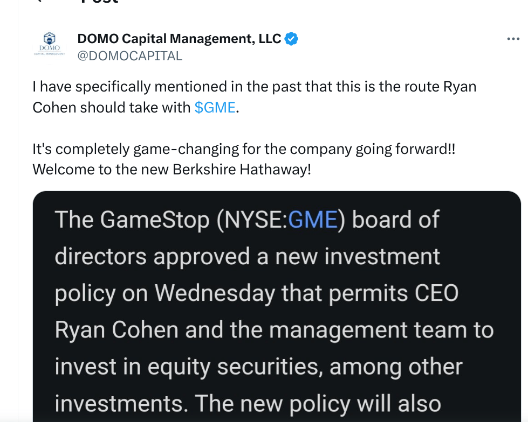Click 'Welcome to the new Berkshire Hathaway!' text

(x=172, y=169)
